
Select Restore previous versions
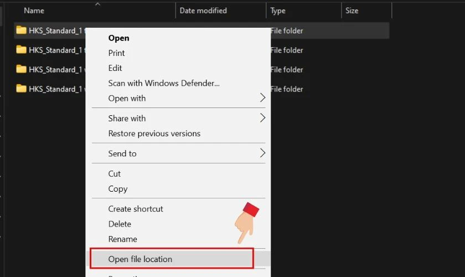click(x=154, y=134)
